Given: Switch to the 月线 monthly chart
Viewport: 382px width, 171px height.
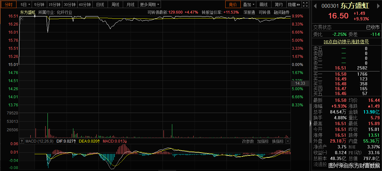Looking at the screenshot, I should tap(131, 5).
